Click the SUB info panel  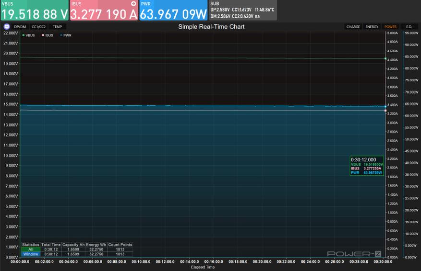point(243,10)
